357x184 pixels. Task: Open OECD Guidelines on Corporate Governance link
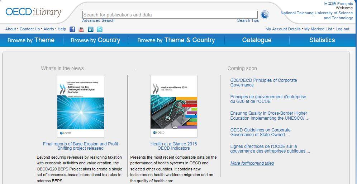point(260,132)
